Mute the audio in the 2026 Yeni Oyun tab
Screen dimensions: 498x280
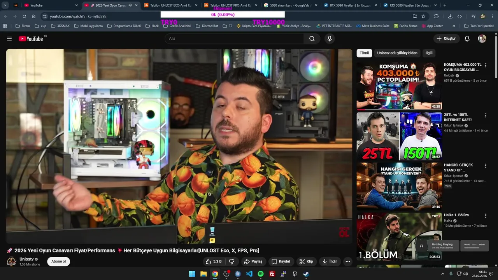(x=130, y=5)
